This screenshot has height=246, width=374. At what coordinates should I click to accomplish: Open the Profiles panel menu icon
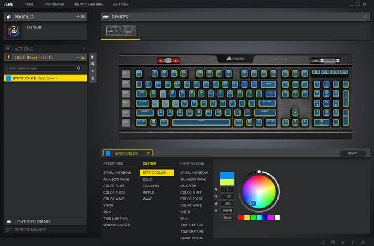click(x=83, y=17)
